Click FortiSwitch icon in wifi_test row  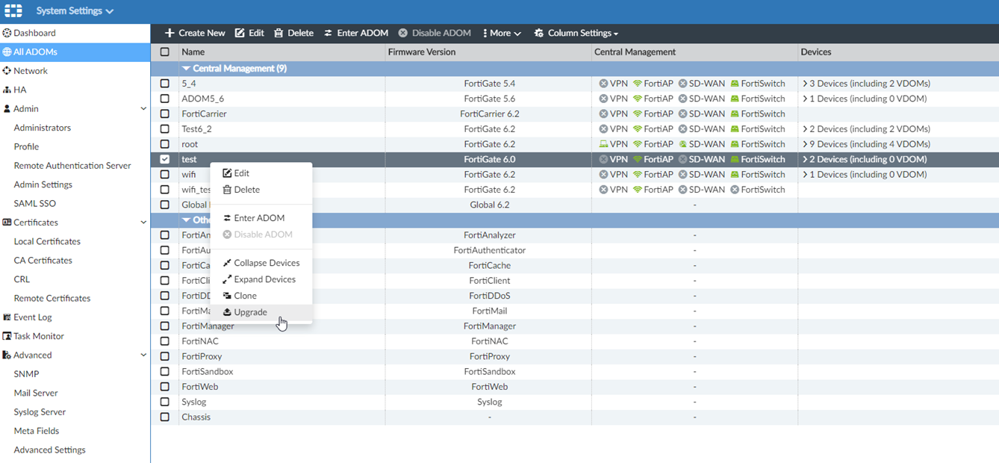pyautogui.click(x=735, y=190)
